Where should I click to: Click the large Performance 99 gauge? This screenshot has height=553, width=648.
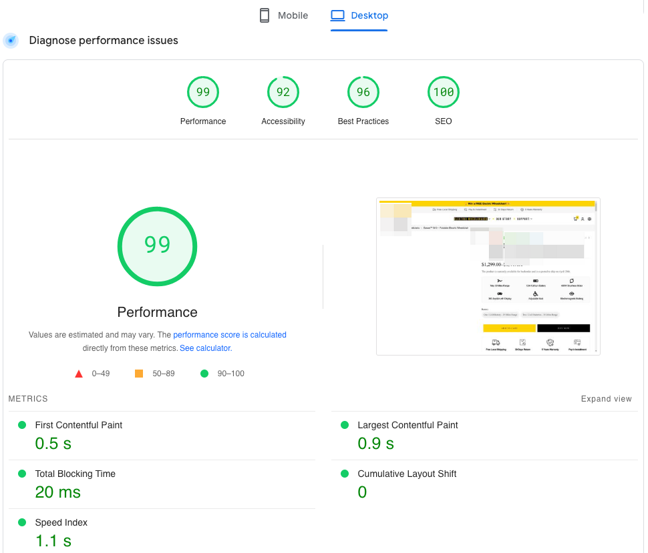coord(158,245)
